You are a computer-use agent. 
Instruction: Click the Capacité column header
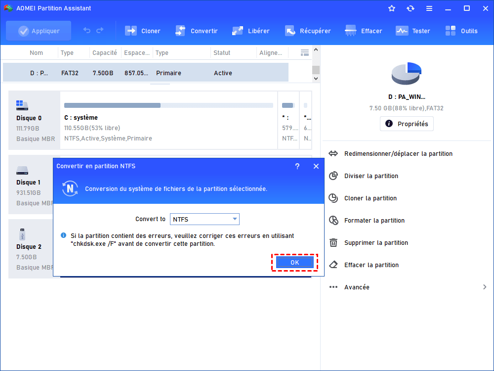pyautogui.click(x=105, y=53)
